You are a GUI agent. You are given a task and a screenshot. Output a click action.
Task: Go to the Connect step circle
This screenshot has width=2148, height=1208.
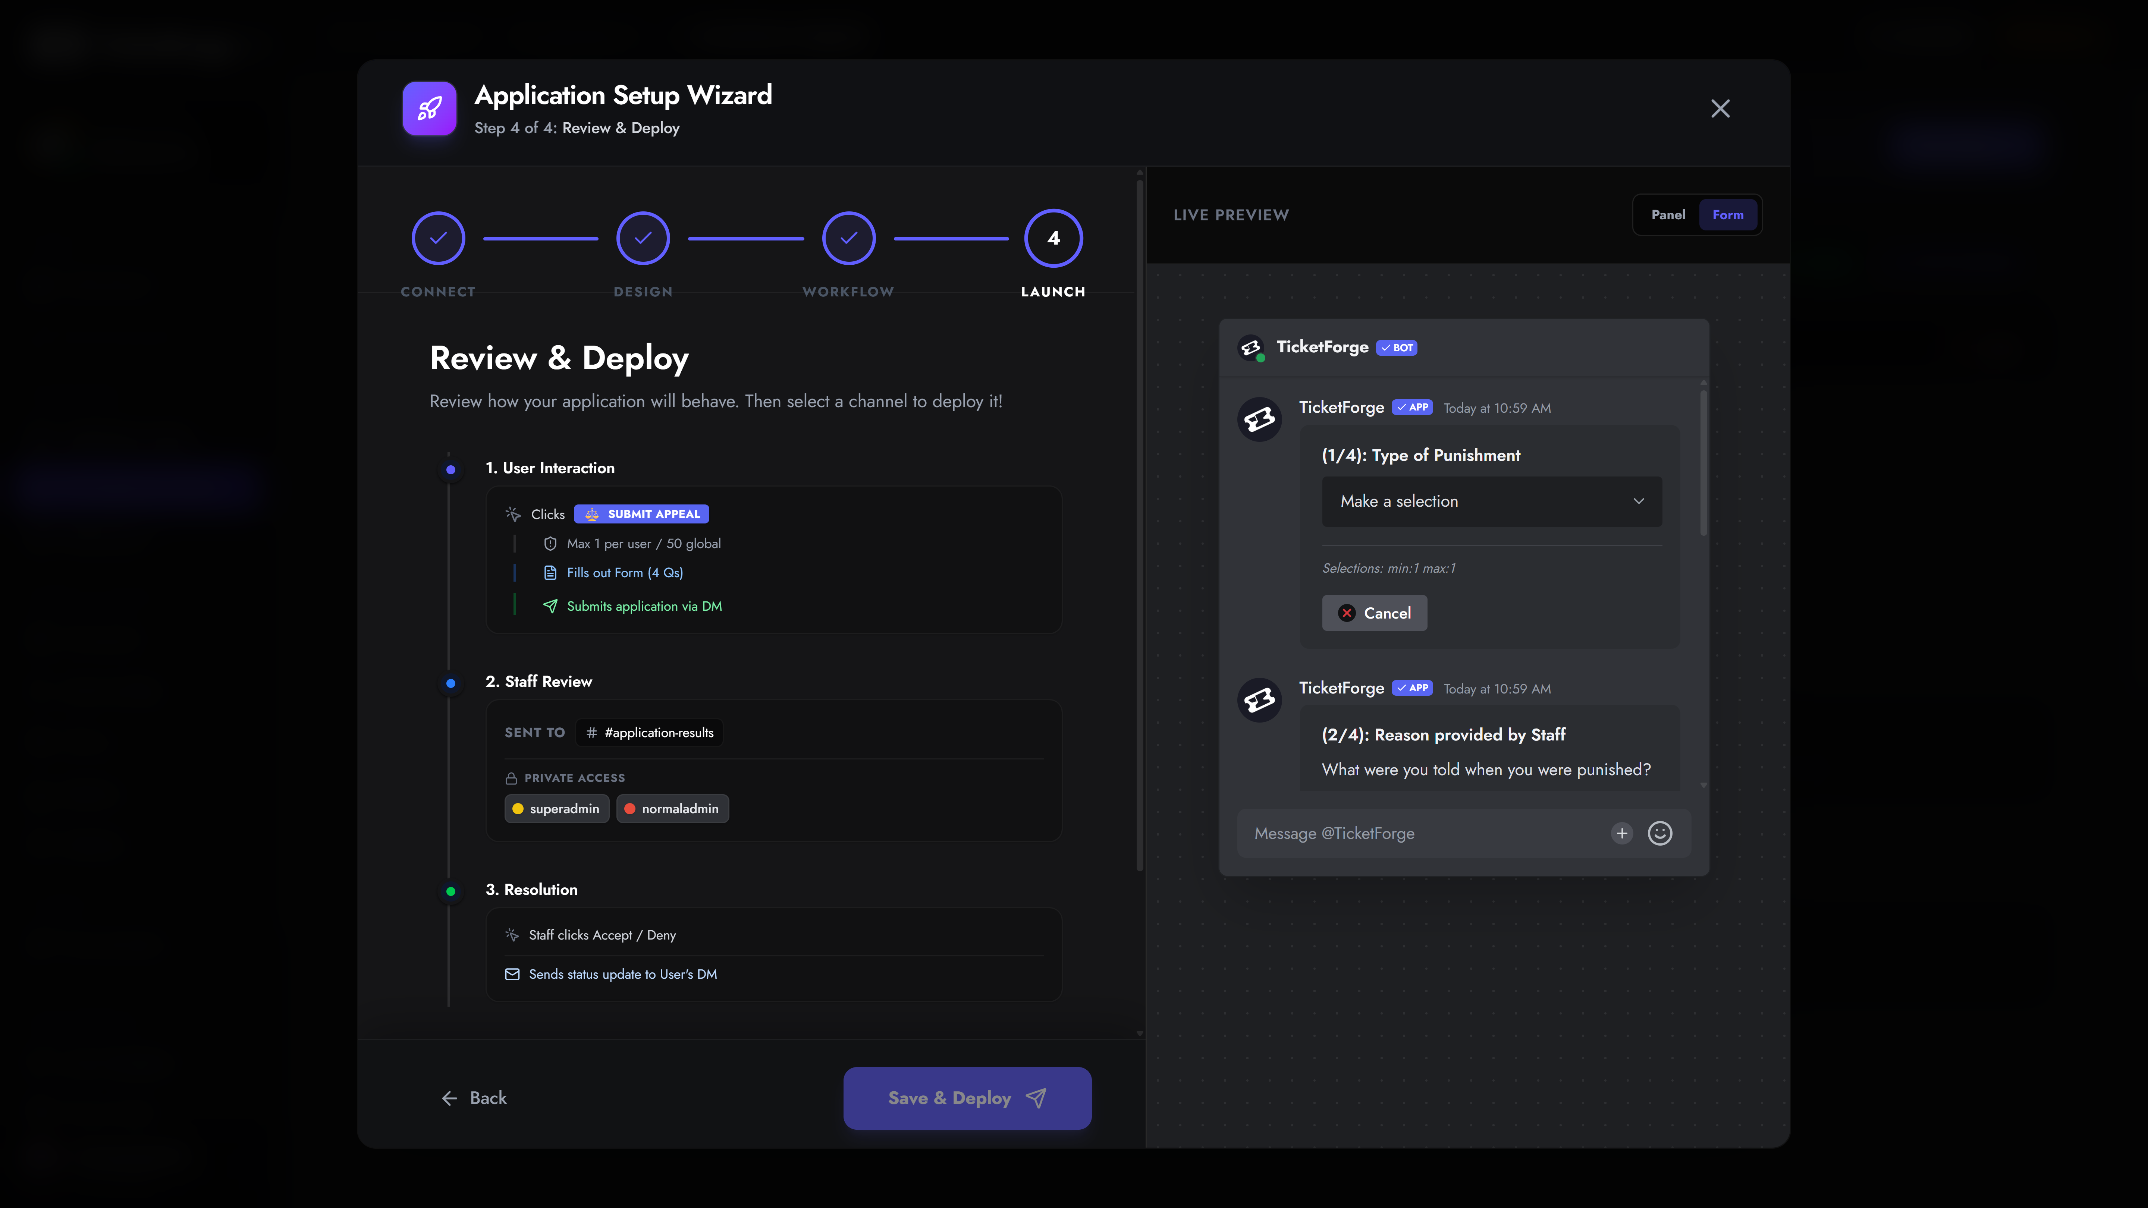(438, 239)
